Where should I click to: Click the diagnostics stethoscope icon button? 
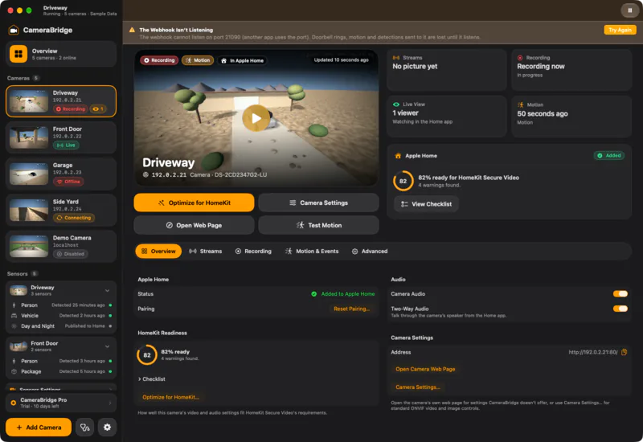pyautogui.click(x=85, y=428)
